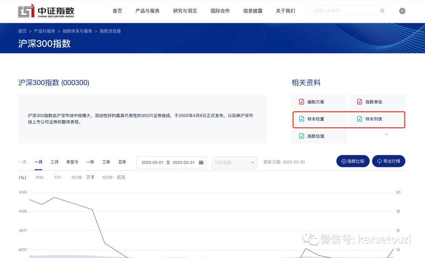Click the 指数比较 button
The image size is (425, 258).
[x=353, y=161]
